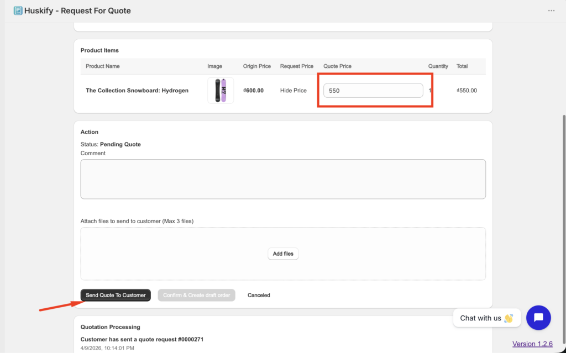Click product name The Collection Snowboard: Hydrogen

137,91
